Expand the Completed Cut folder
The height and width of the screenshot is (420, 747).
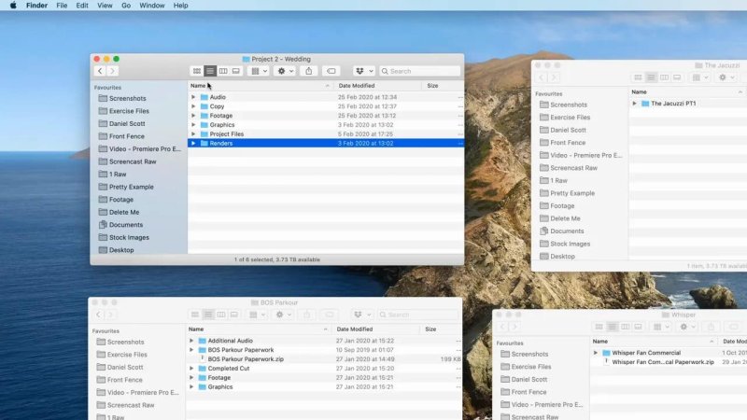[191, 369]
